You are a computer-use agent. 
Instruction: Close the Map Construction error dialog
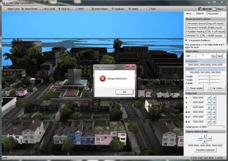click(x=130, y=66)
